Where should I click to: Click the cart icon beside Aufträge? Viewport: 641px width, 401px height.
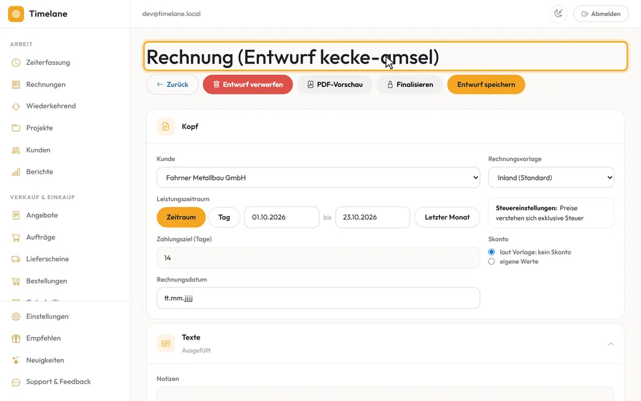pyautogui.click(x=16, y=237)
